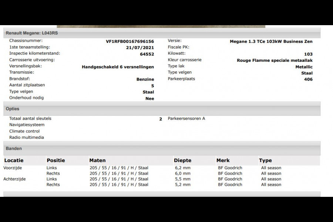Select Handgeschakeld 6 versnellingen value
Image resolution: width=333 pixels, height=222 pixels.
tap(118, 67)
